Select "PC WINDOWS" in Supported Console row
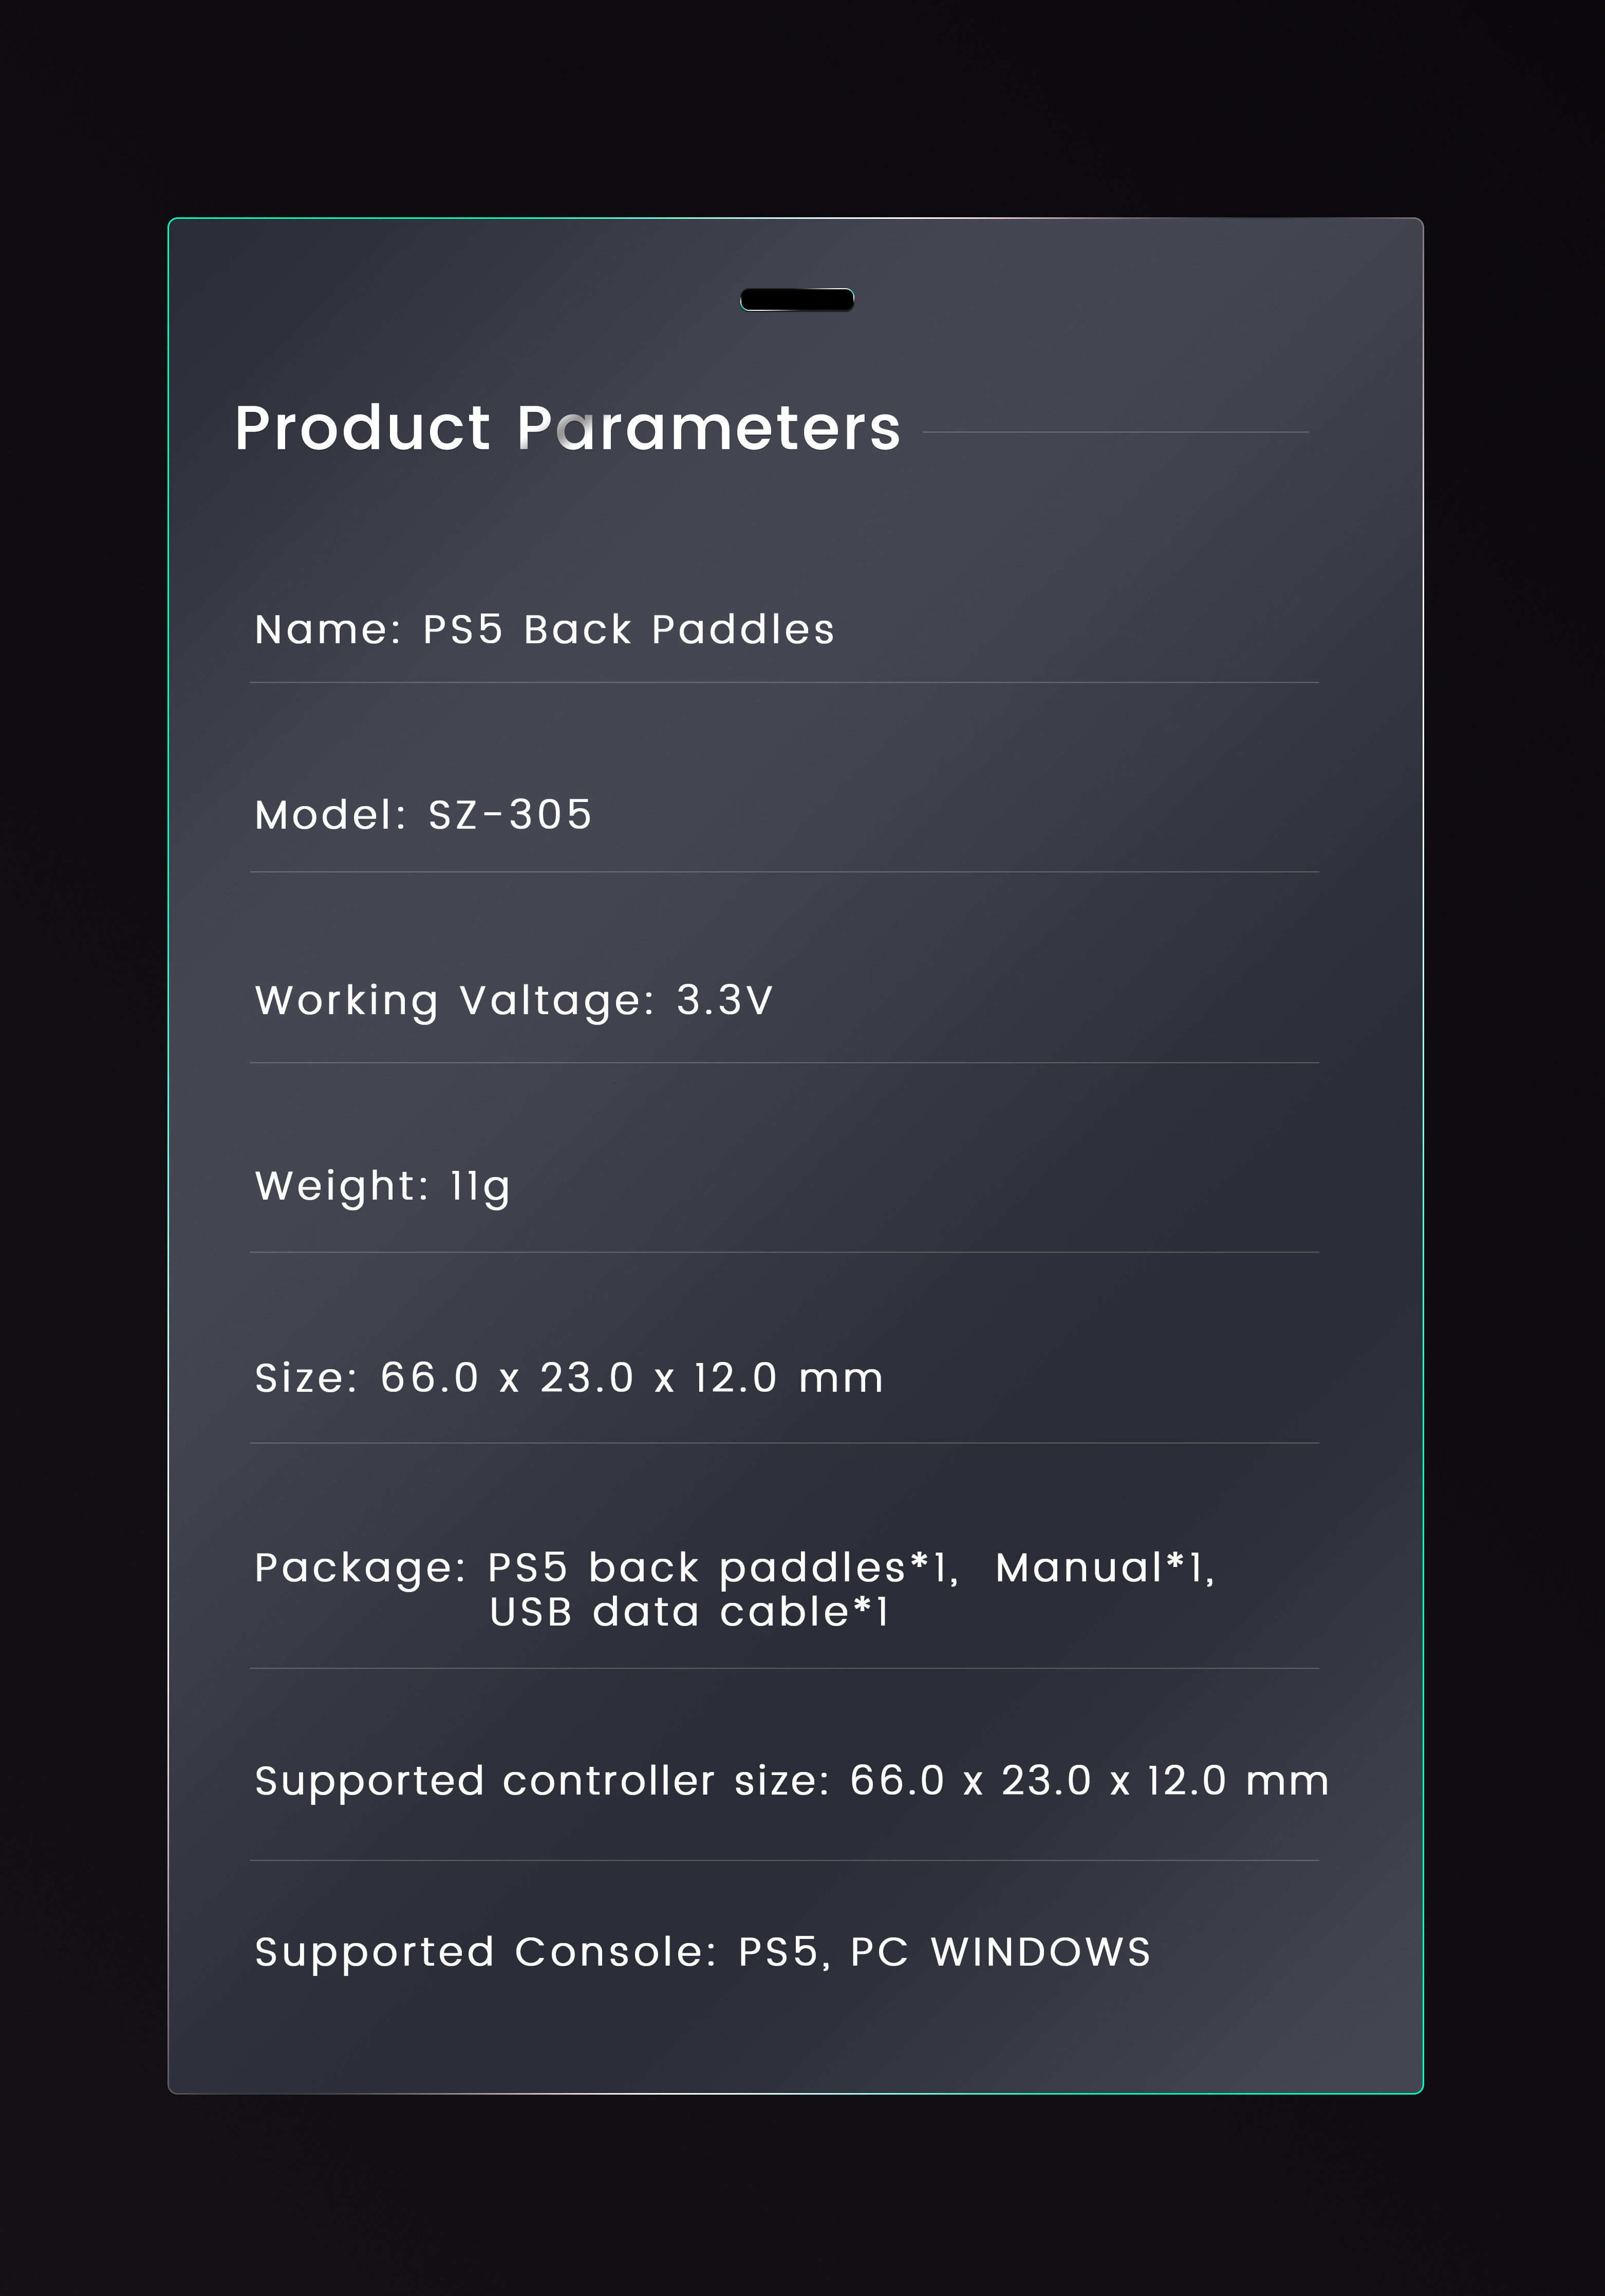 (1000, 1952)
